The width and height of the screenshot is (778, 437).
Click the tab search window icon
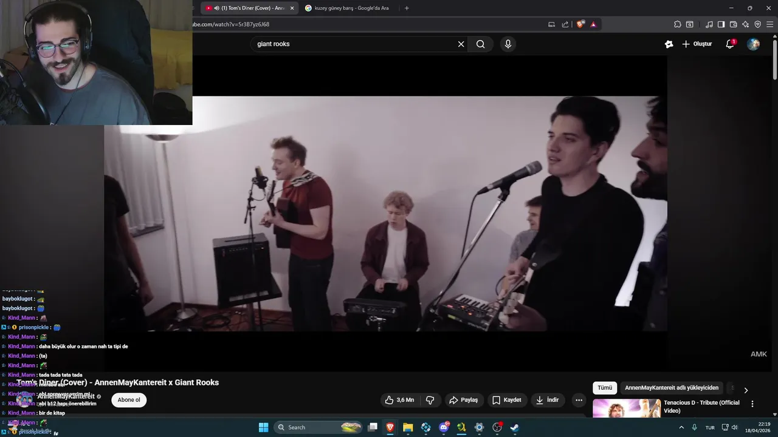point(690,24)
